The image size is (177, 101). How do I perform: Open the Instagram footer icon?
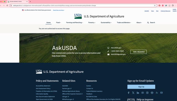pyautogui.click(x=147, y=93)
